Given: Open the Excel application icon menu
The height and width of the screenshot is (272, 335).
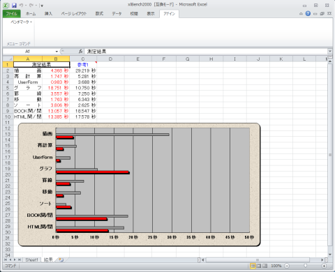Looking at the screenshot, I should point(6,5).
